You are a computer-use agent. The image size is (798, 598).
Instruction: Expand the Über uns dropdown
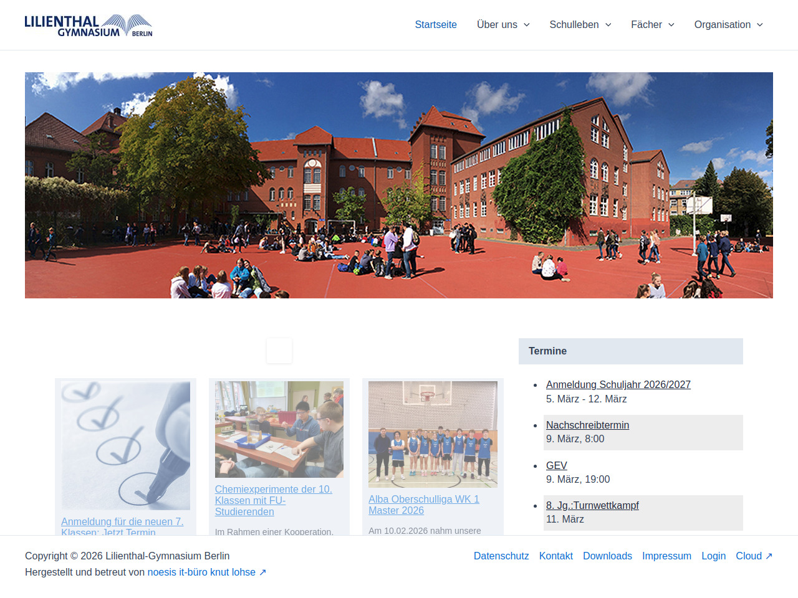coord(503,25)
